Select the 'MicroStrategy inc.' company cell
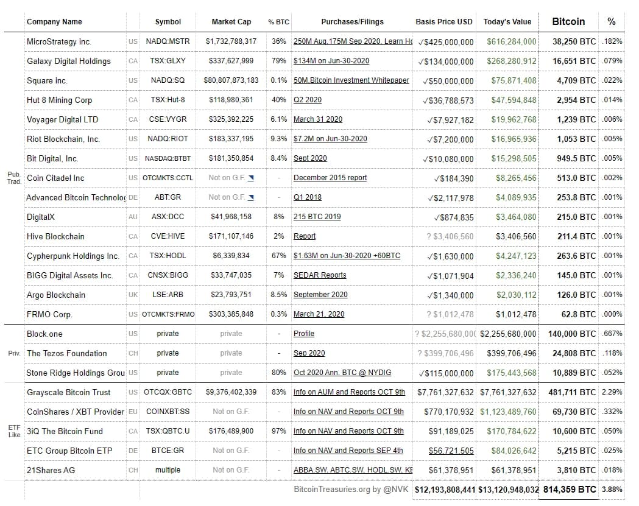The width and height of the screenshot is (639, 506). click(76, 41)
